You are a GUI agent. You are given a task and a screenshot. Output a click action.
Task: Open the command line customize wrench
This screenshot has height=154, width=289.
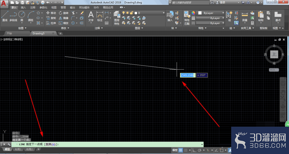click(9, 144)
